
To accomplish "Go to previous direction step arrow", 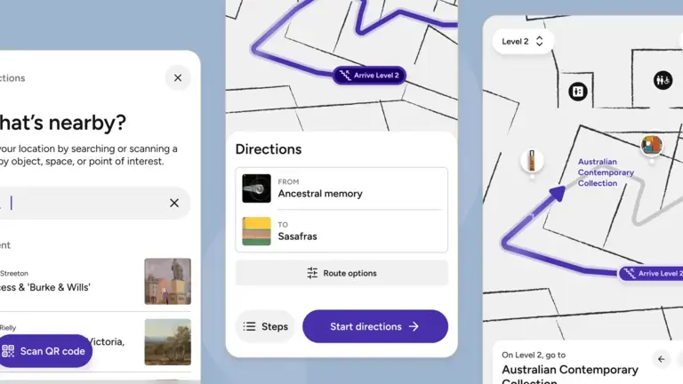I will [x=661, y=359].
